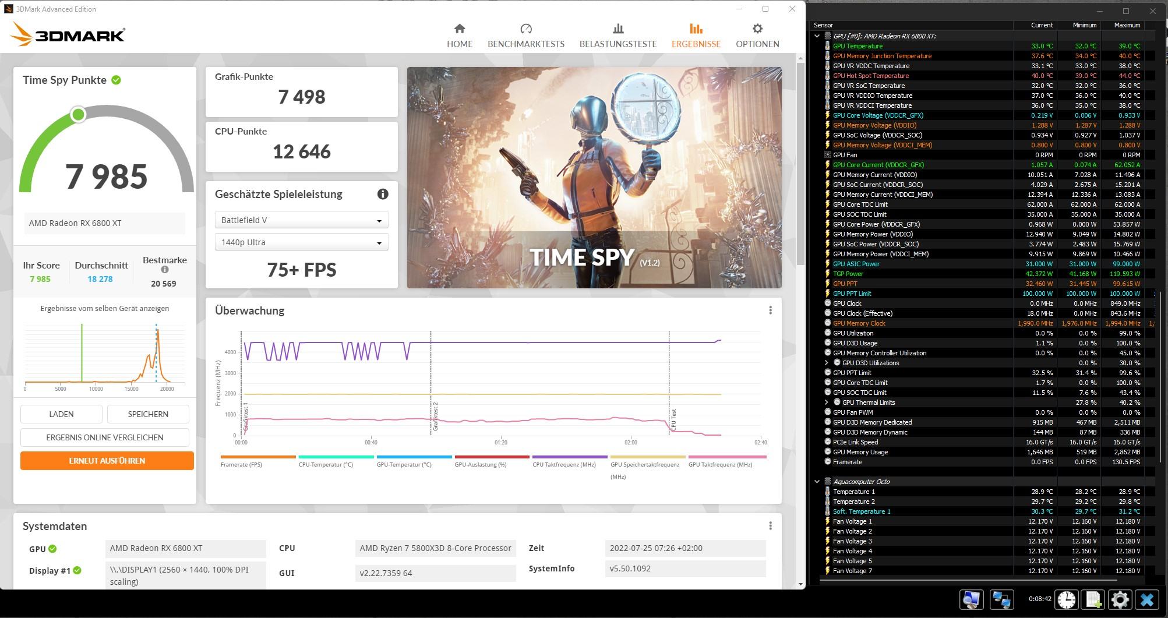Image resolution: width=1168 pixels, height=618 pixels.
Task: Open the Battlefield V game dropdown
Action: (x=301, y=220)
